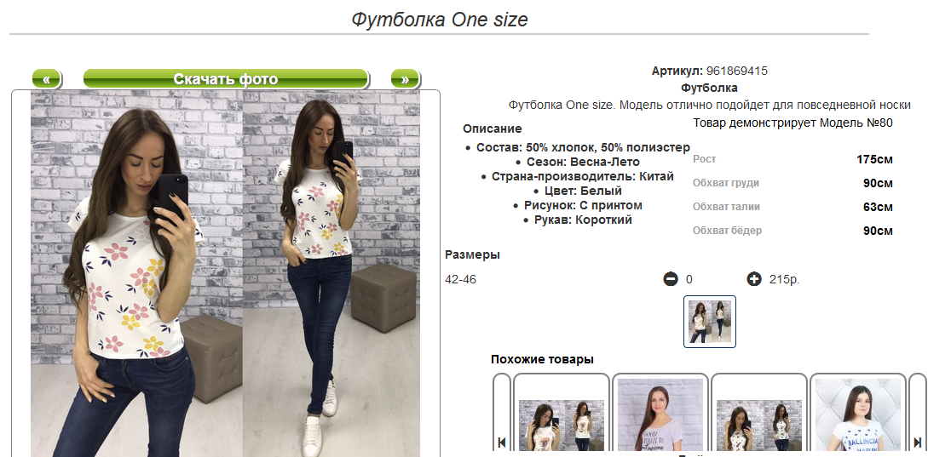Decrease quantity with the minus icon
951x457 pixels.
(x=670, y=279)
